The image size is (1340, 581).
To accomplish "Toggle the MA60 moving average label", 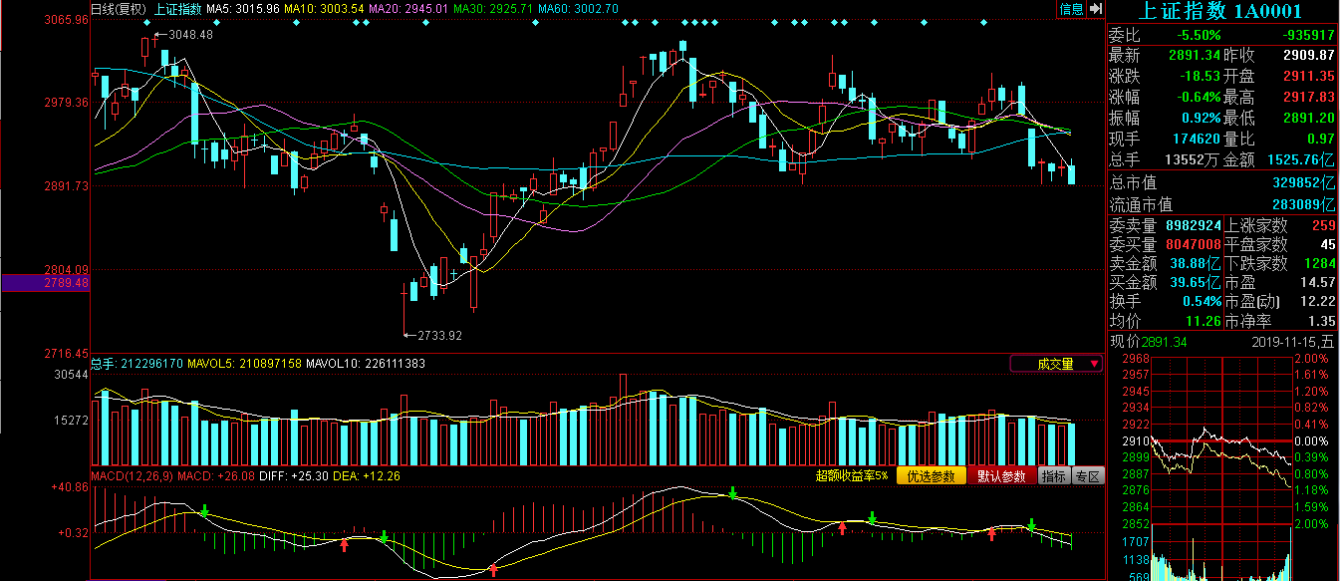I will (578, 9).
